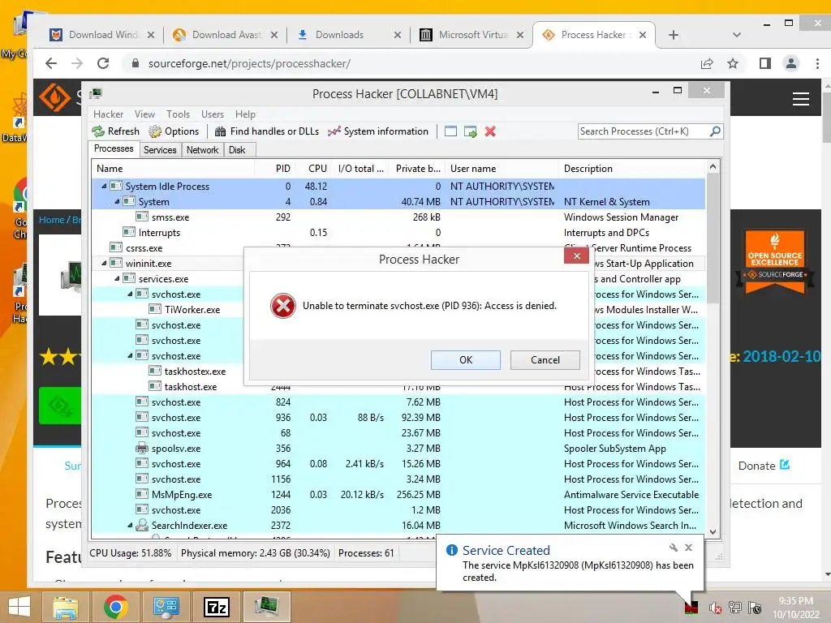This screenshot has width=831, height=623.
Task: Click wrench icon on Service Created notification
Action: tap(673, 548)
